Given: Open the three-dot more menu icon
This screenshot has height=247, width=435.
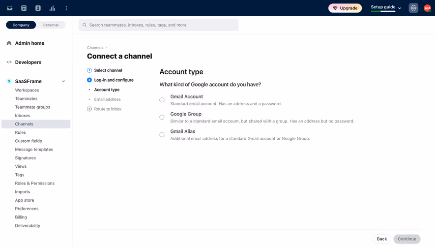Looking at the screenshot, I should click(x=66, y=8).
